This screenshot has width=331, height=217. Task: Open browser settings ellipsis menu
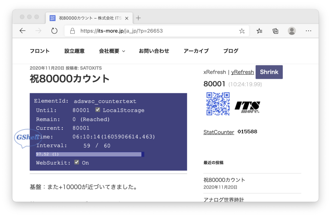pos(308,31)
